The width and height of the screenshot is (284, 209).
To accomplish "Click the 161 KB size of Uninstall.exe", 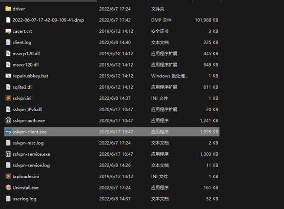I will [x=211, y=187].
